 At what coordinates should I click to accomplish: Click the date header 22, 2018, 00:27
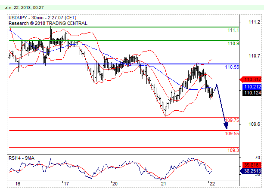click(25, 8)
